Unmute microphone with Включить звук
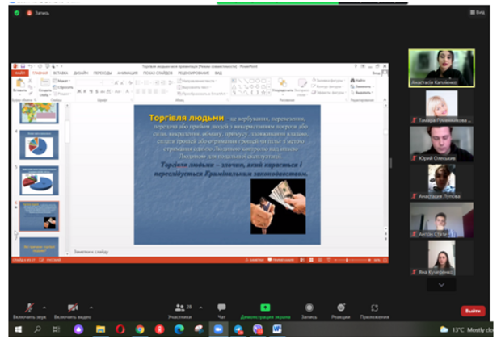This screenshot has height=339, width=501. click(29, 311)
